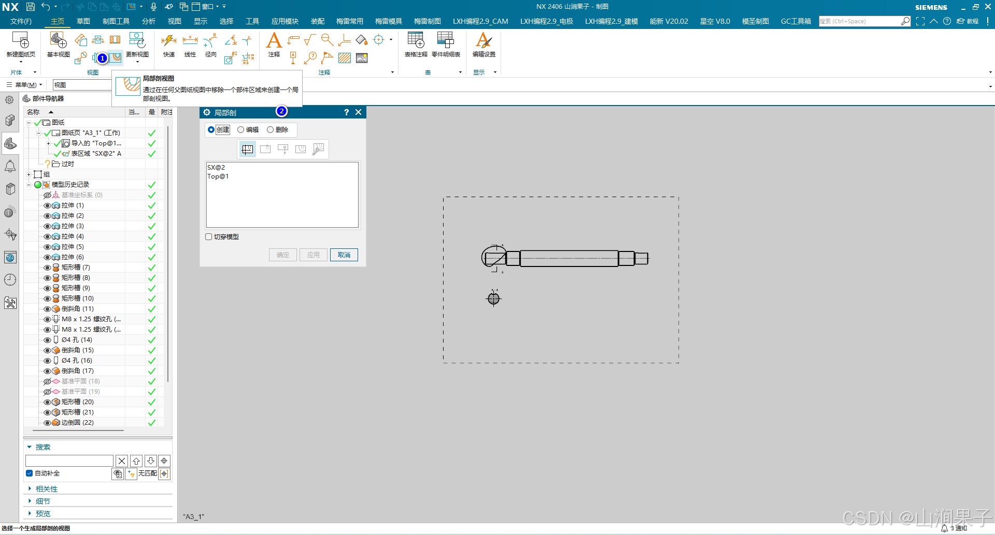The width and height of the screenshot is (995, 535).
Task: Switch to the 草图 ribbon tab
Action: [x=83, y=21]
